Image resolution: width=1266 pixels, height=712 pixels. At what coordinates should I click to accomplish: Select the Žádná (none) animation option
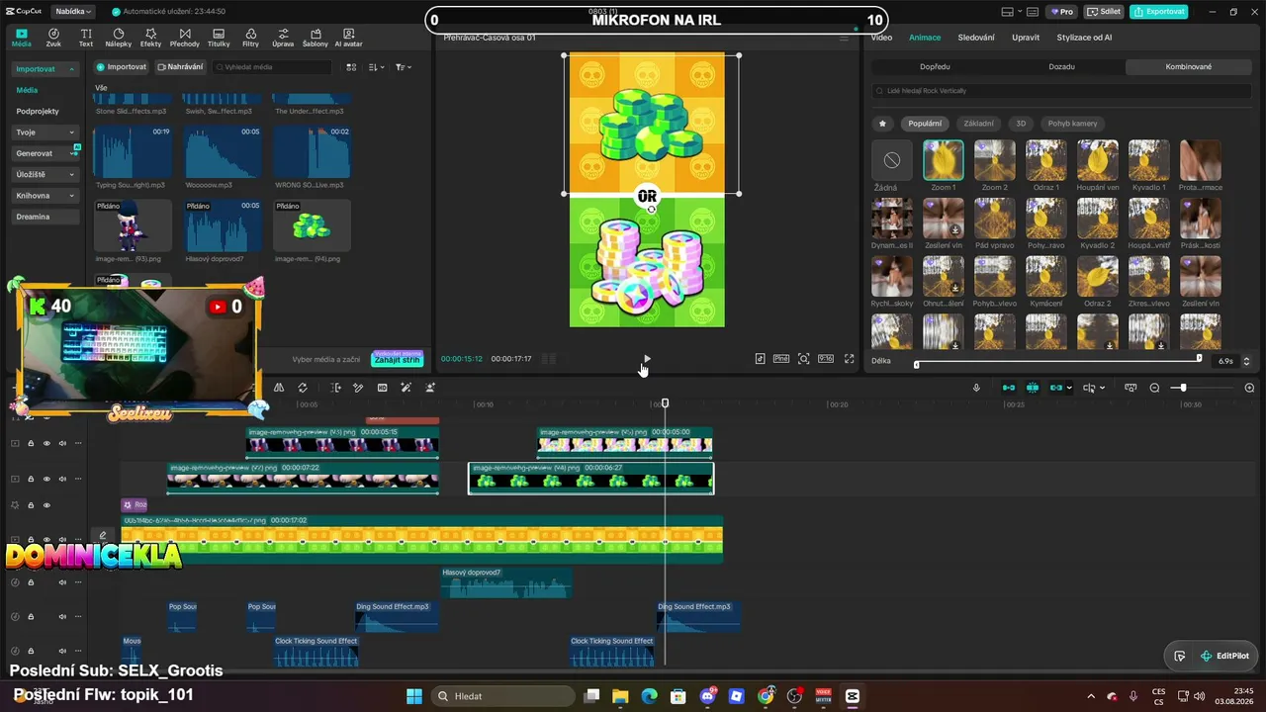pos(892,160)
